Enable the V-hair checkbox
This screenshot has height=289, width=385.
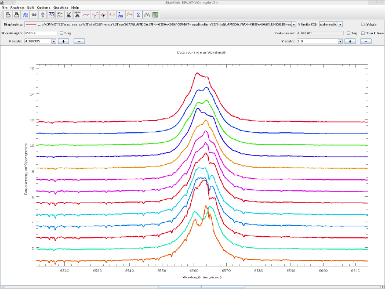point(363,24)
